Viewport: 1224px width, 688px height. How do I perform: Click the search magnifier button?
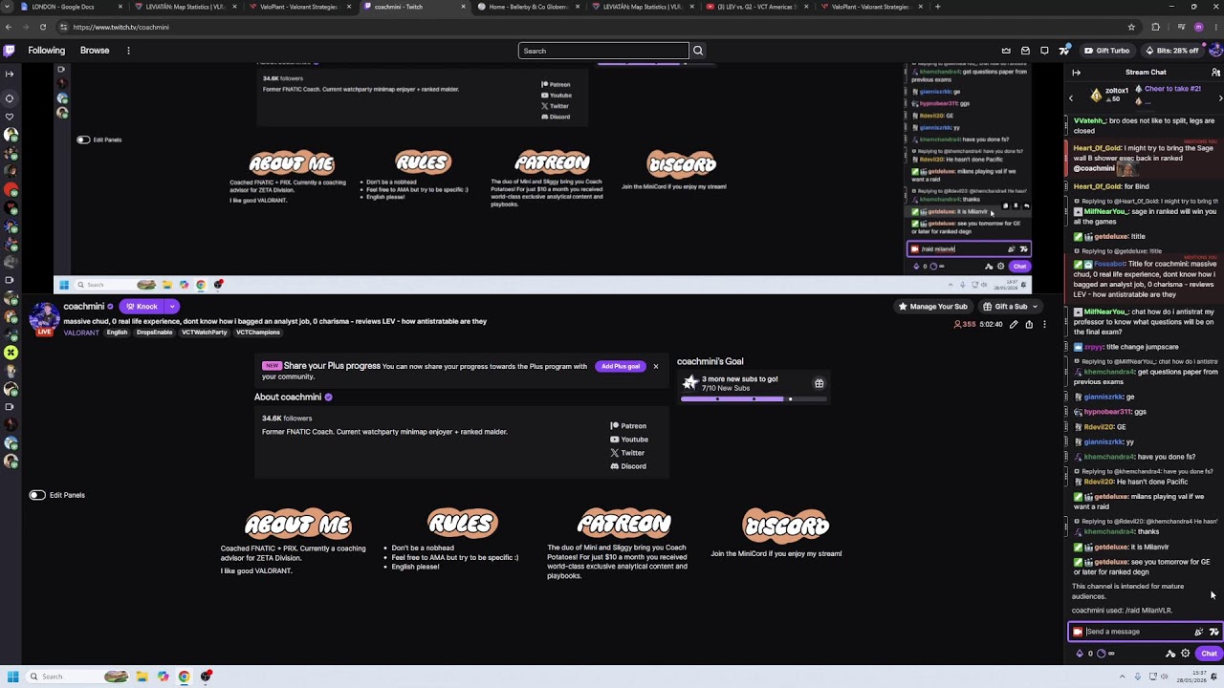tap(698, 51)
